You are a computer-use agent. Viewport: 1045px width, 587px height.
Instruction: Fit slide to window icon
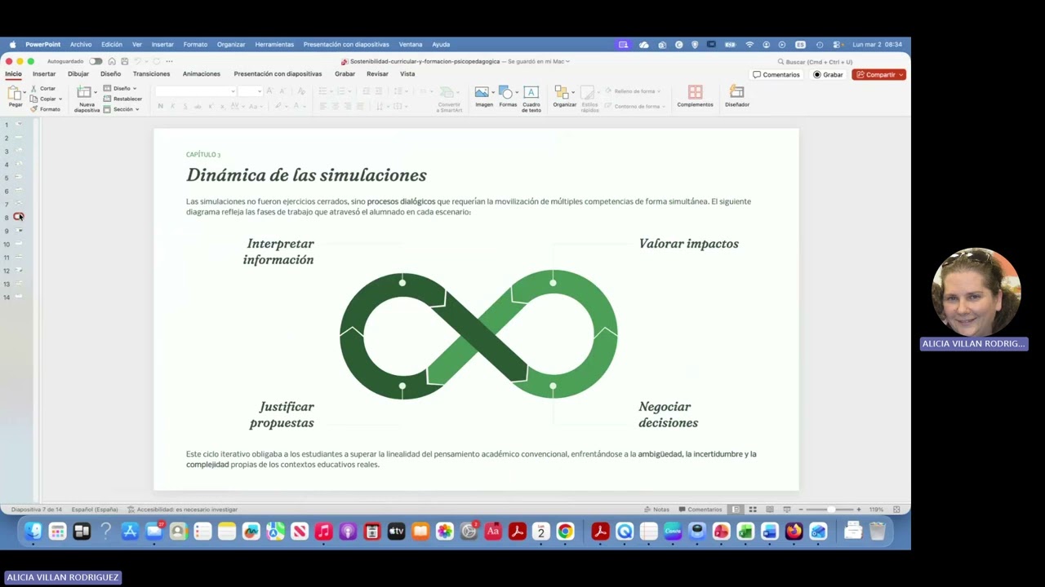(x=896, y=510)
